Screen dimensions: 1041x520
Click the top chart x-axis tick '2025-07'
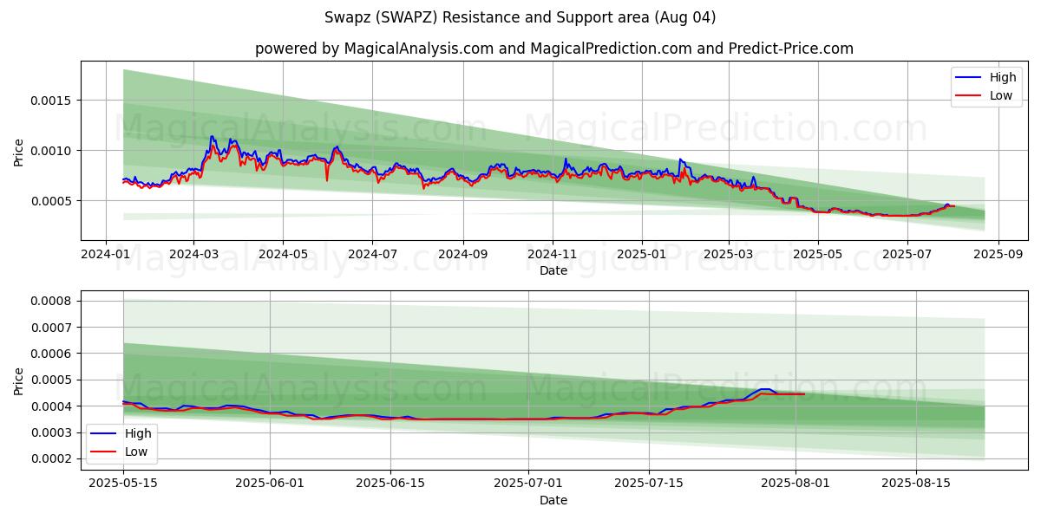point(907,255)
